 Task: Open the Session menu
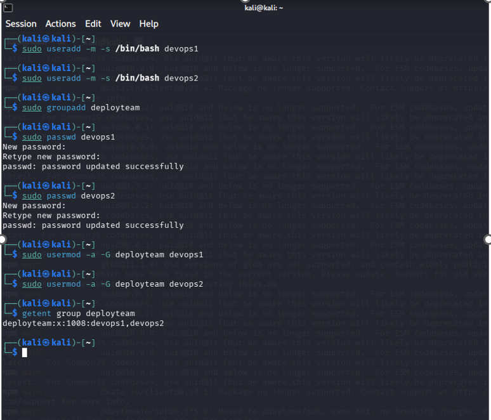[21, 24]
